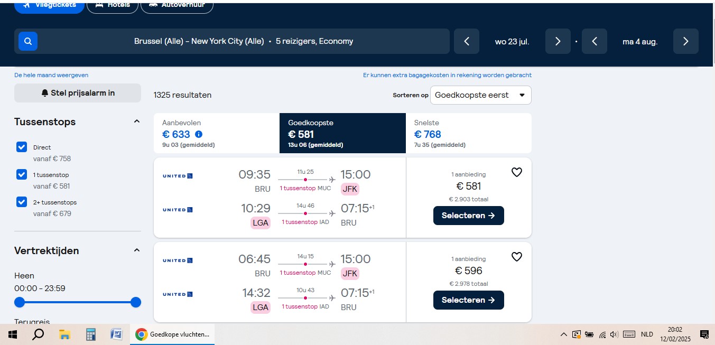Open the Sorteren op dropdown
The width and height of the screenshot is (715, 345).
pyautogui.click(x=480, y=95)
